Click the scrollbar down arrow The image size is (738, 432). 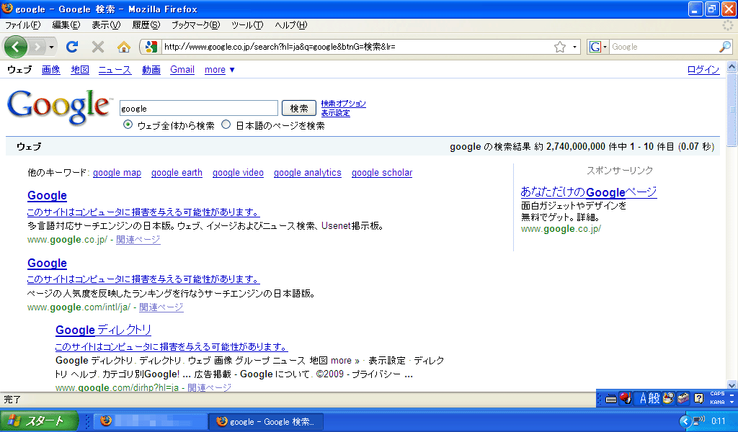tap(732, 384)
